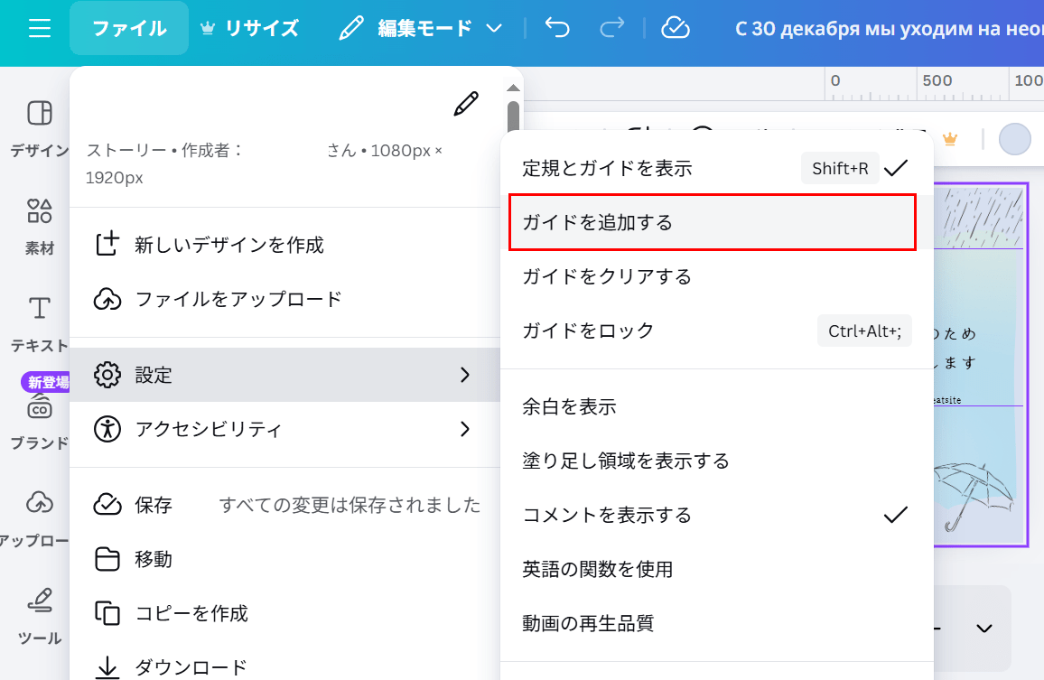Toggle 定規とガイドを表示
This screenshot has height=680, width=1044.
click(716, 168)
